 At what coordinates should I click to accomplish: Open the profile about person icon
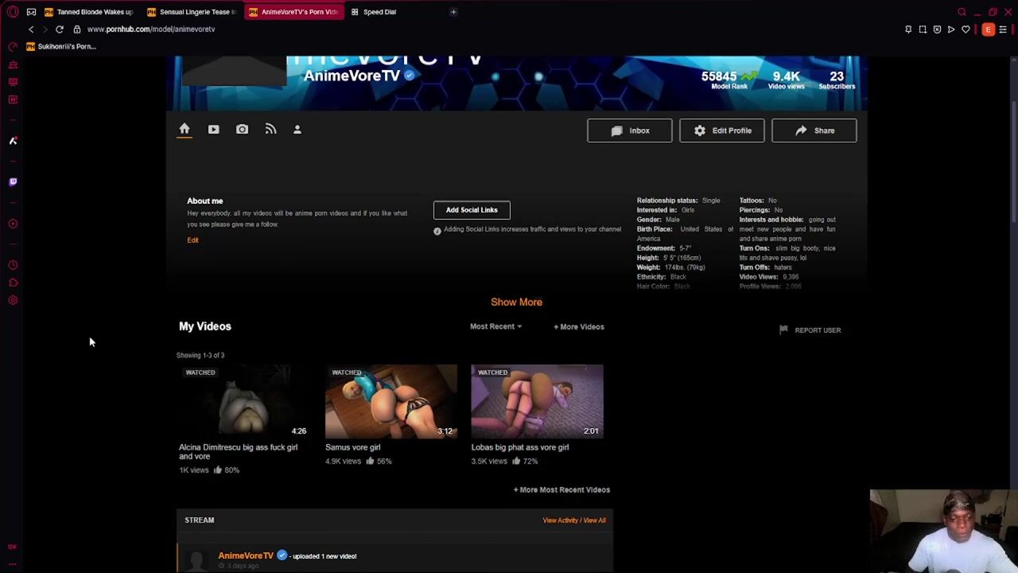tap(297, 130)
